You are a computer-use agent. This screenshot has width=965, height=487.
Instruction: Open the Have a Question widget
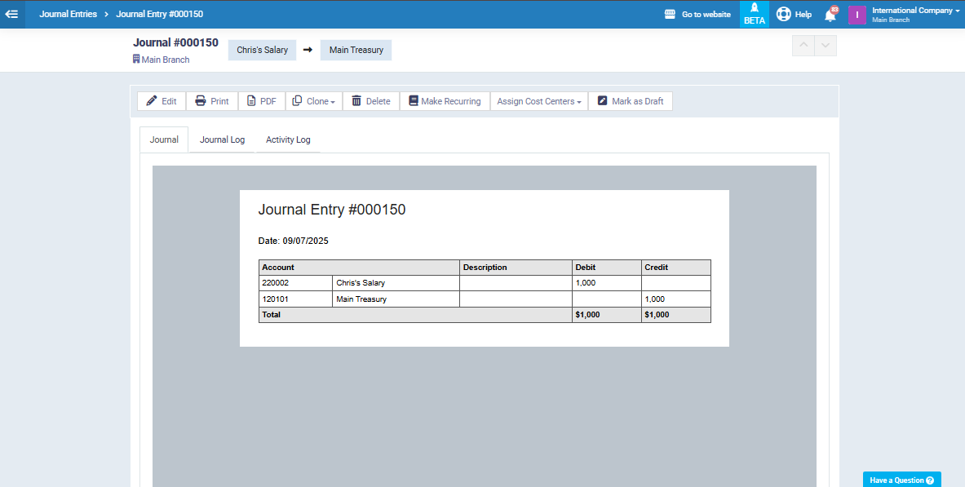tap(901, 480)
